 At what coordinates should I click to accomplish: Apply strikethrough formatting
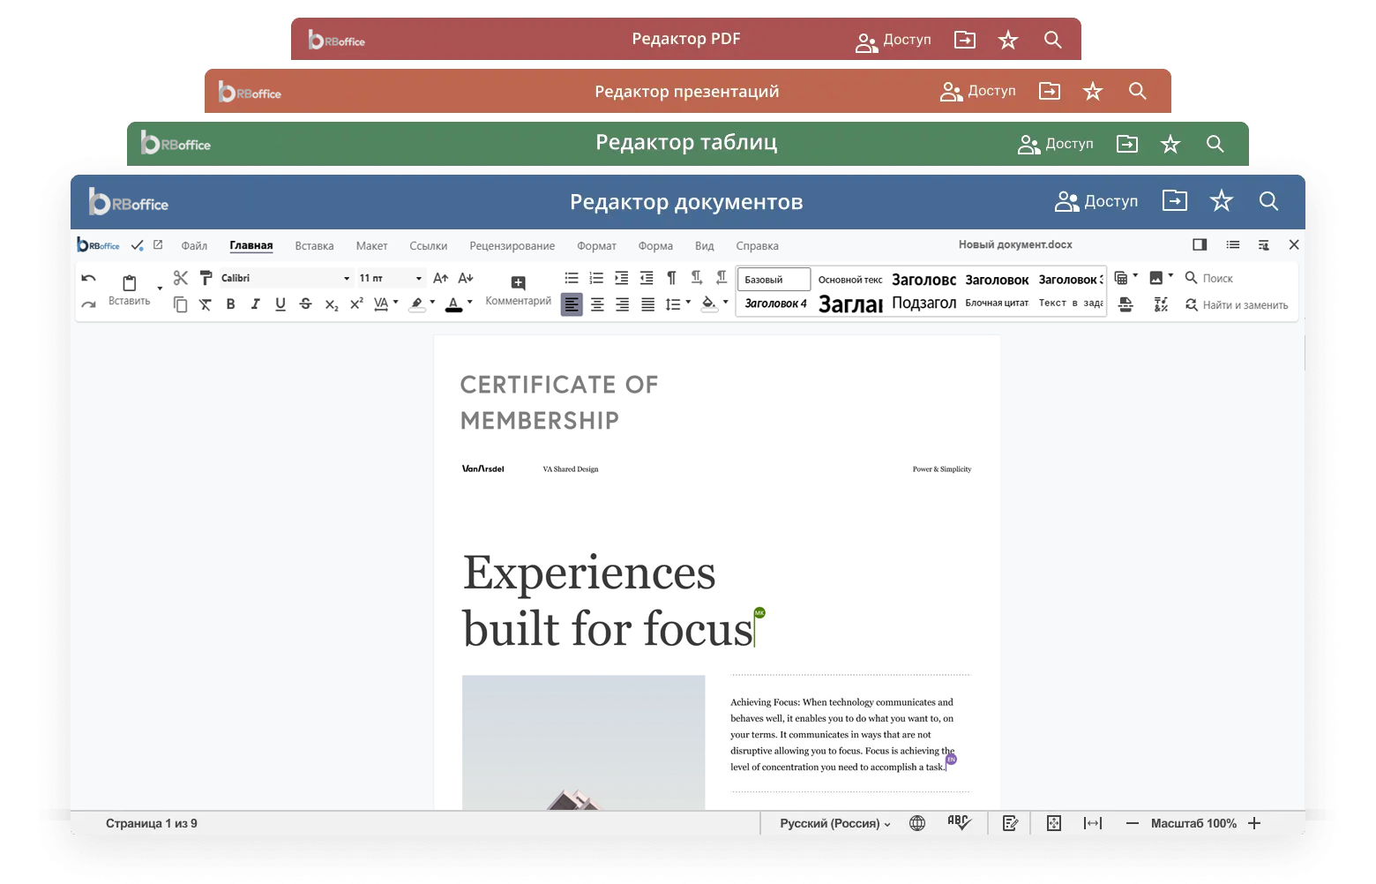(x=305, y=304)
